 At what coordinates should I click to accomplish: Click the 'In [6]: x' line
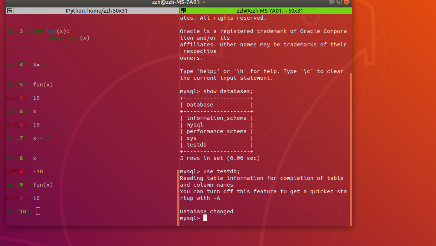(x=22, y=111)
